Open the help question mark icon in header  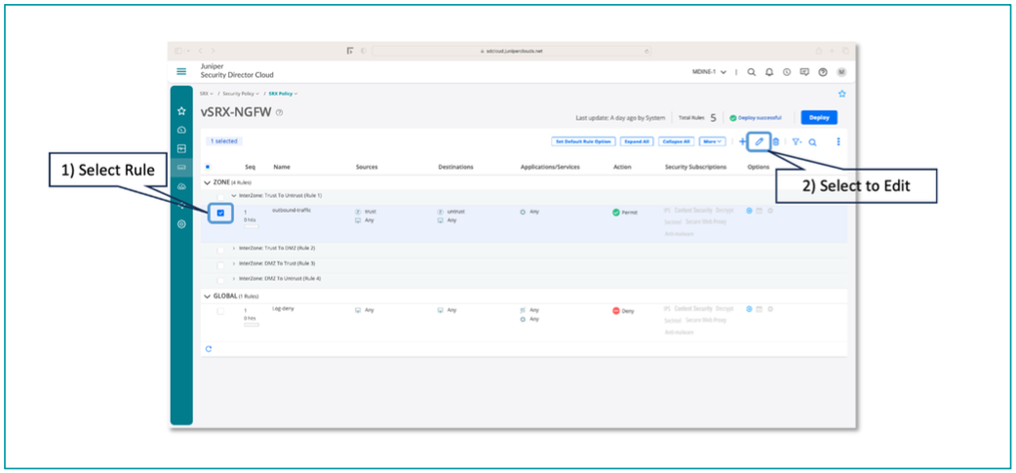pos(823,72)
